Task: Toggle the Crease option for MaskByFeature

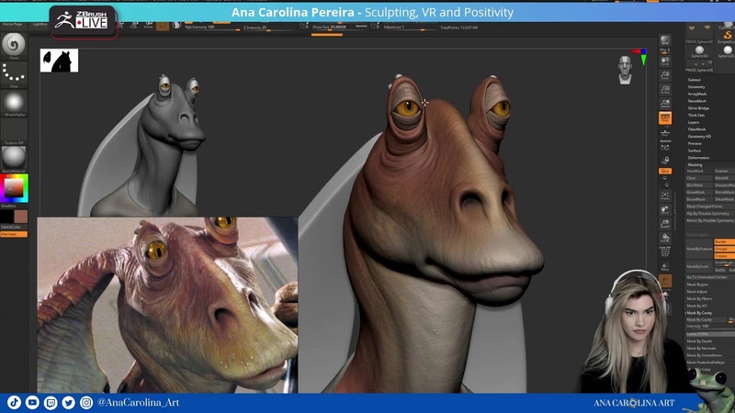Action: pyautogui.click(x=724, y=256)
